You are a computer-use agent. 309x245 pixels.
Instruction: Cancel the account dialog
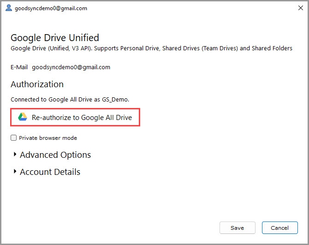(x=279, y=228)
